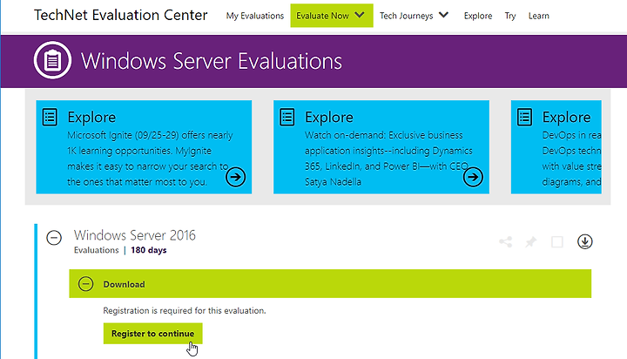Open the Watch on-demand business insights card
627x359 pixels.
pyautogui.click(x=381, y=147)
